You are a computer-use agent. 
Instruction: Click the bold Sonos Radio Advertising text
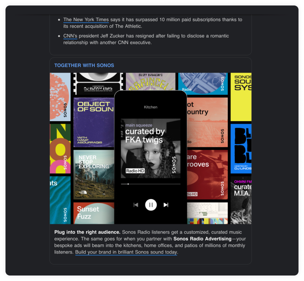(x=203, y=239)
